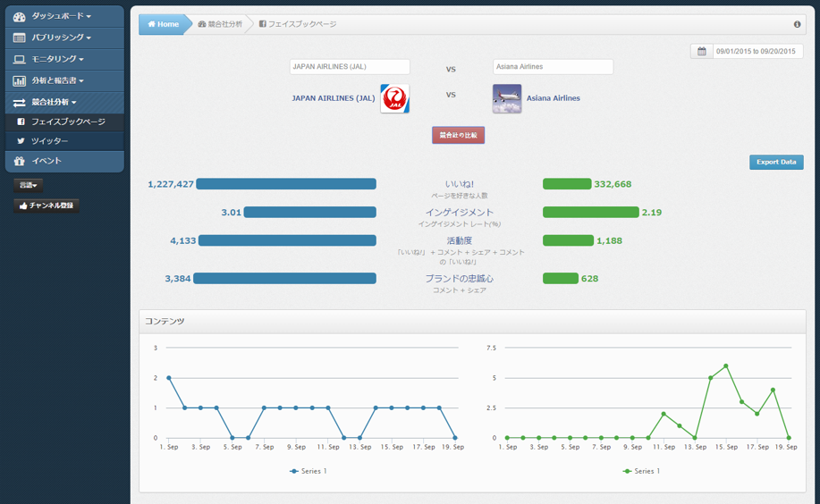Click the Facebook icon in the sidebar submenu
Viewport: 820px width, 504px height.
[21, 122]
